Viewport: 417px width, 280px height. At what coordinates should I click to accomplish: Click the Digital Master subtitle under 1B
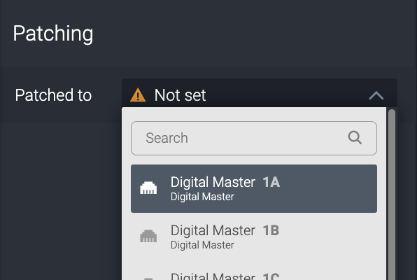click(x=202, y=245)
